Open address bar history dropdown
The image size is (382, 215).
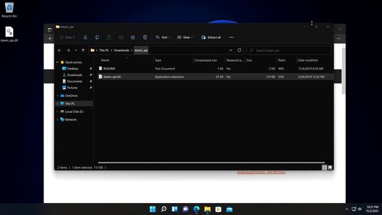231,50
